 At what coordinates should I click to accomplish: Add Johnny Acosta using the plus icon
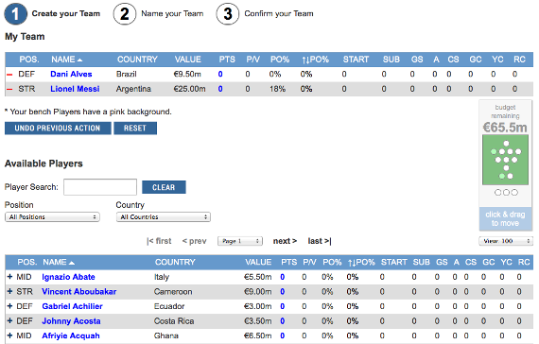point(9,321)
